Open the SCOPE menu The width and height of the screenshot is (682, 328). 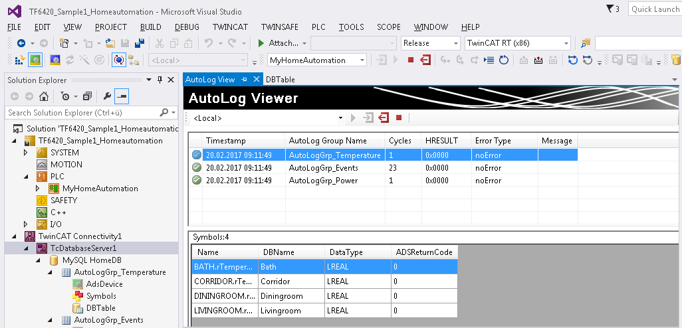389,27
